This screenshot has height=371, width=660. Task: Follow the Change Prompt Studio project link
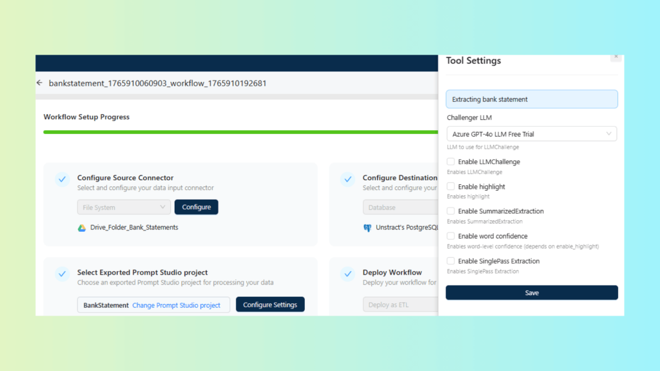coord(176,305)
